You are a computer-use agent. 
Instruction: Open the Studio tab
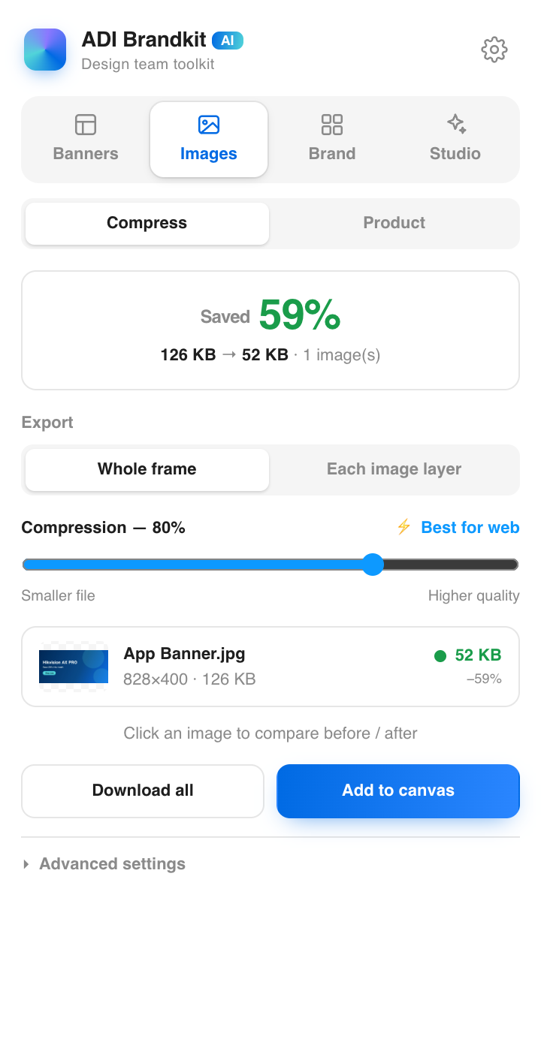coord(455,140)
